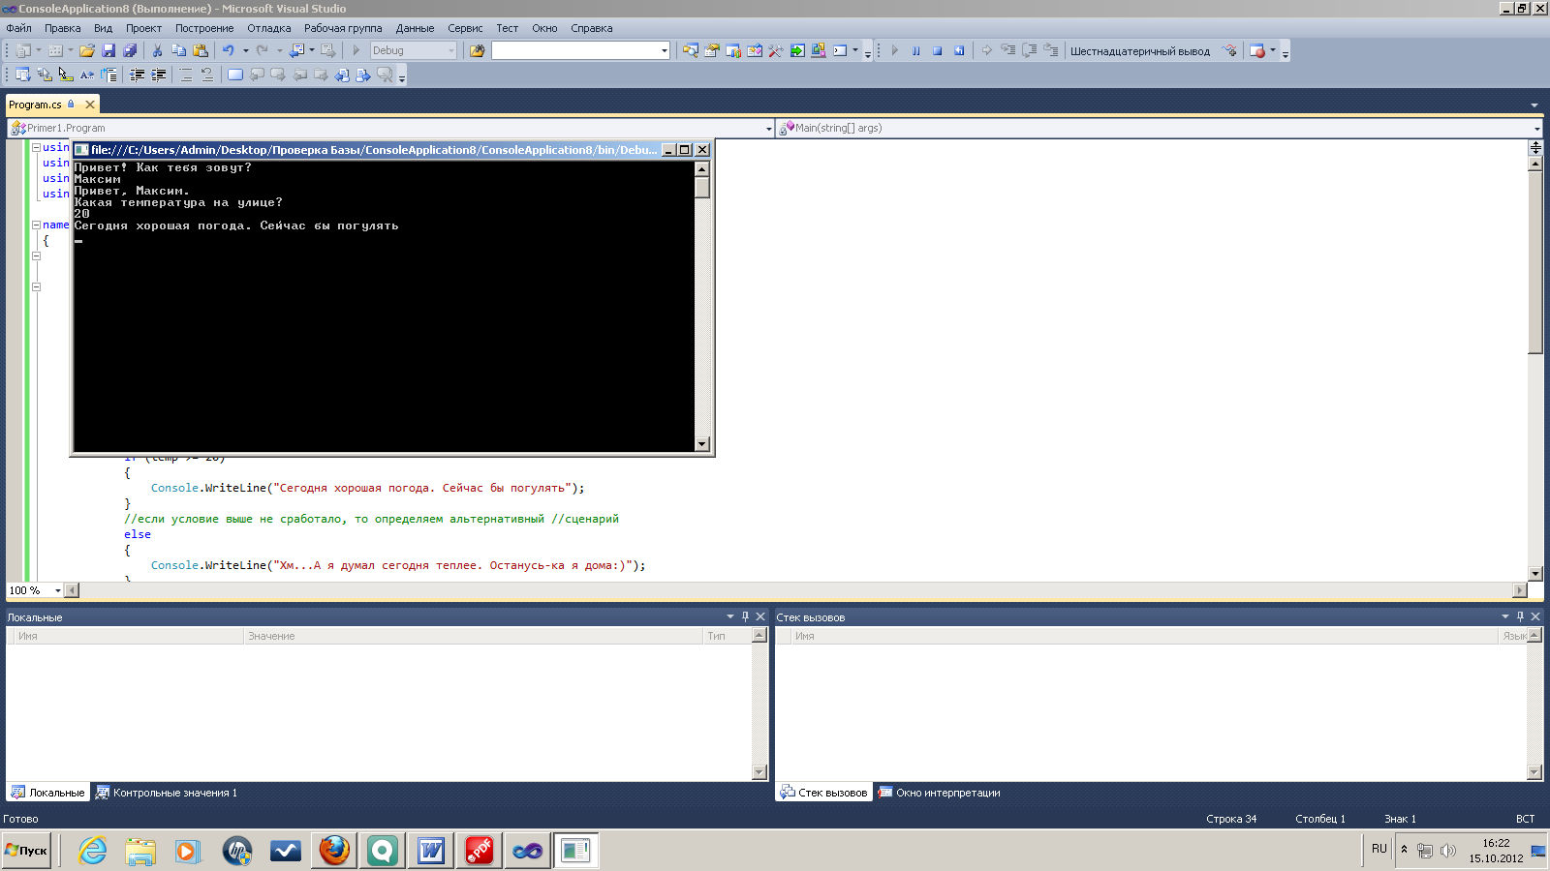Undo the last action with Undo icon
Image resolution: width=1550 pixels, height=871 pixels.
[x=229, y=50]
